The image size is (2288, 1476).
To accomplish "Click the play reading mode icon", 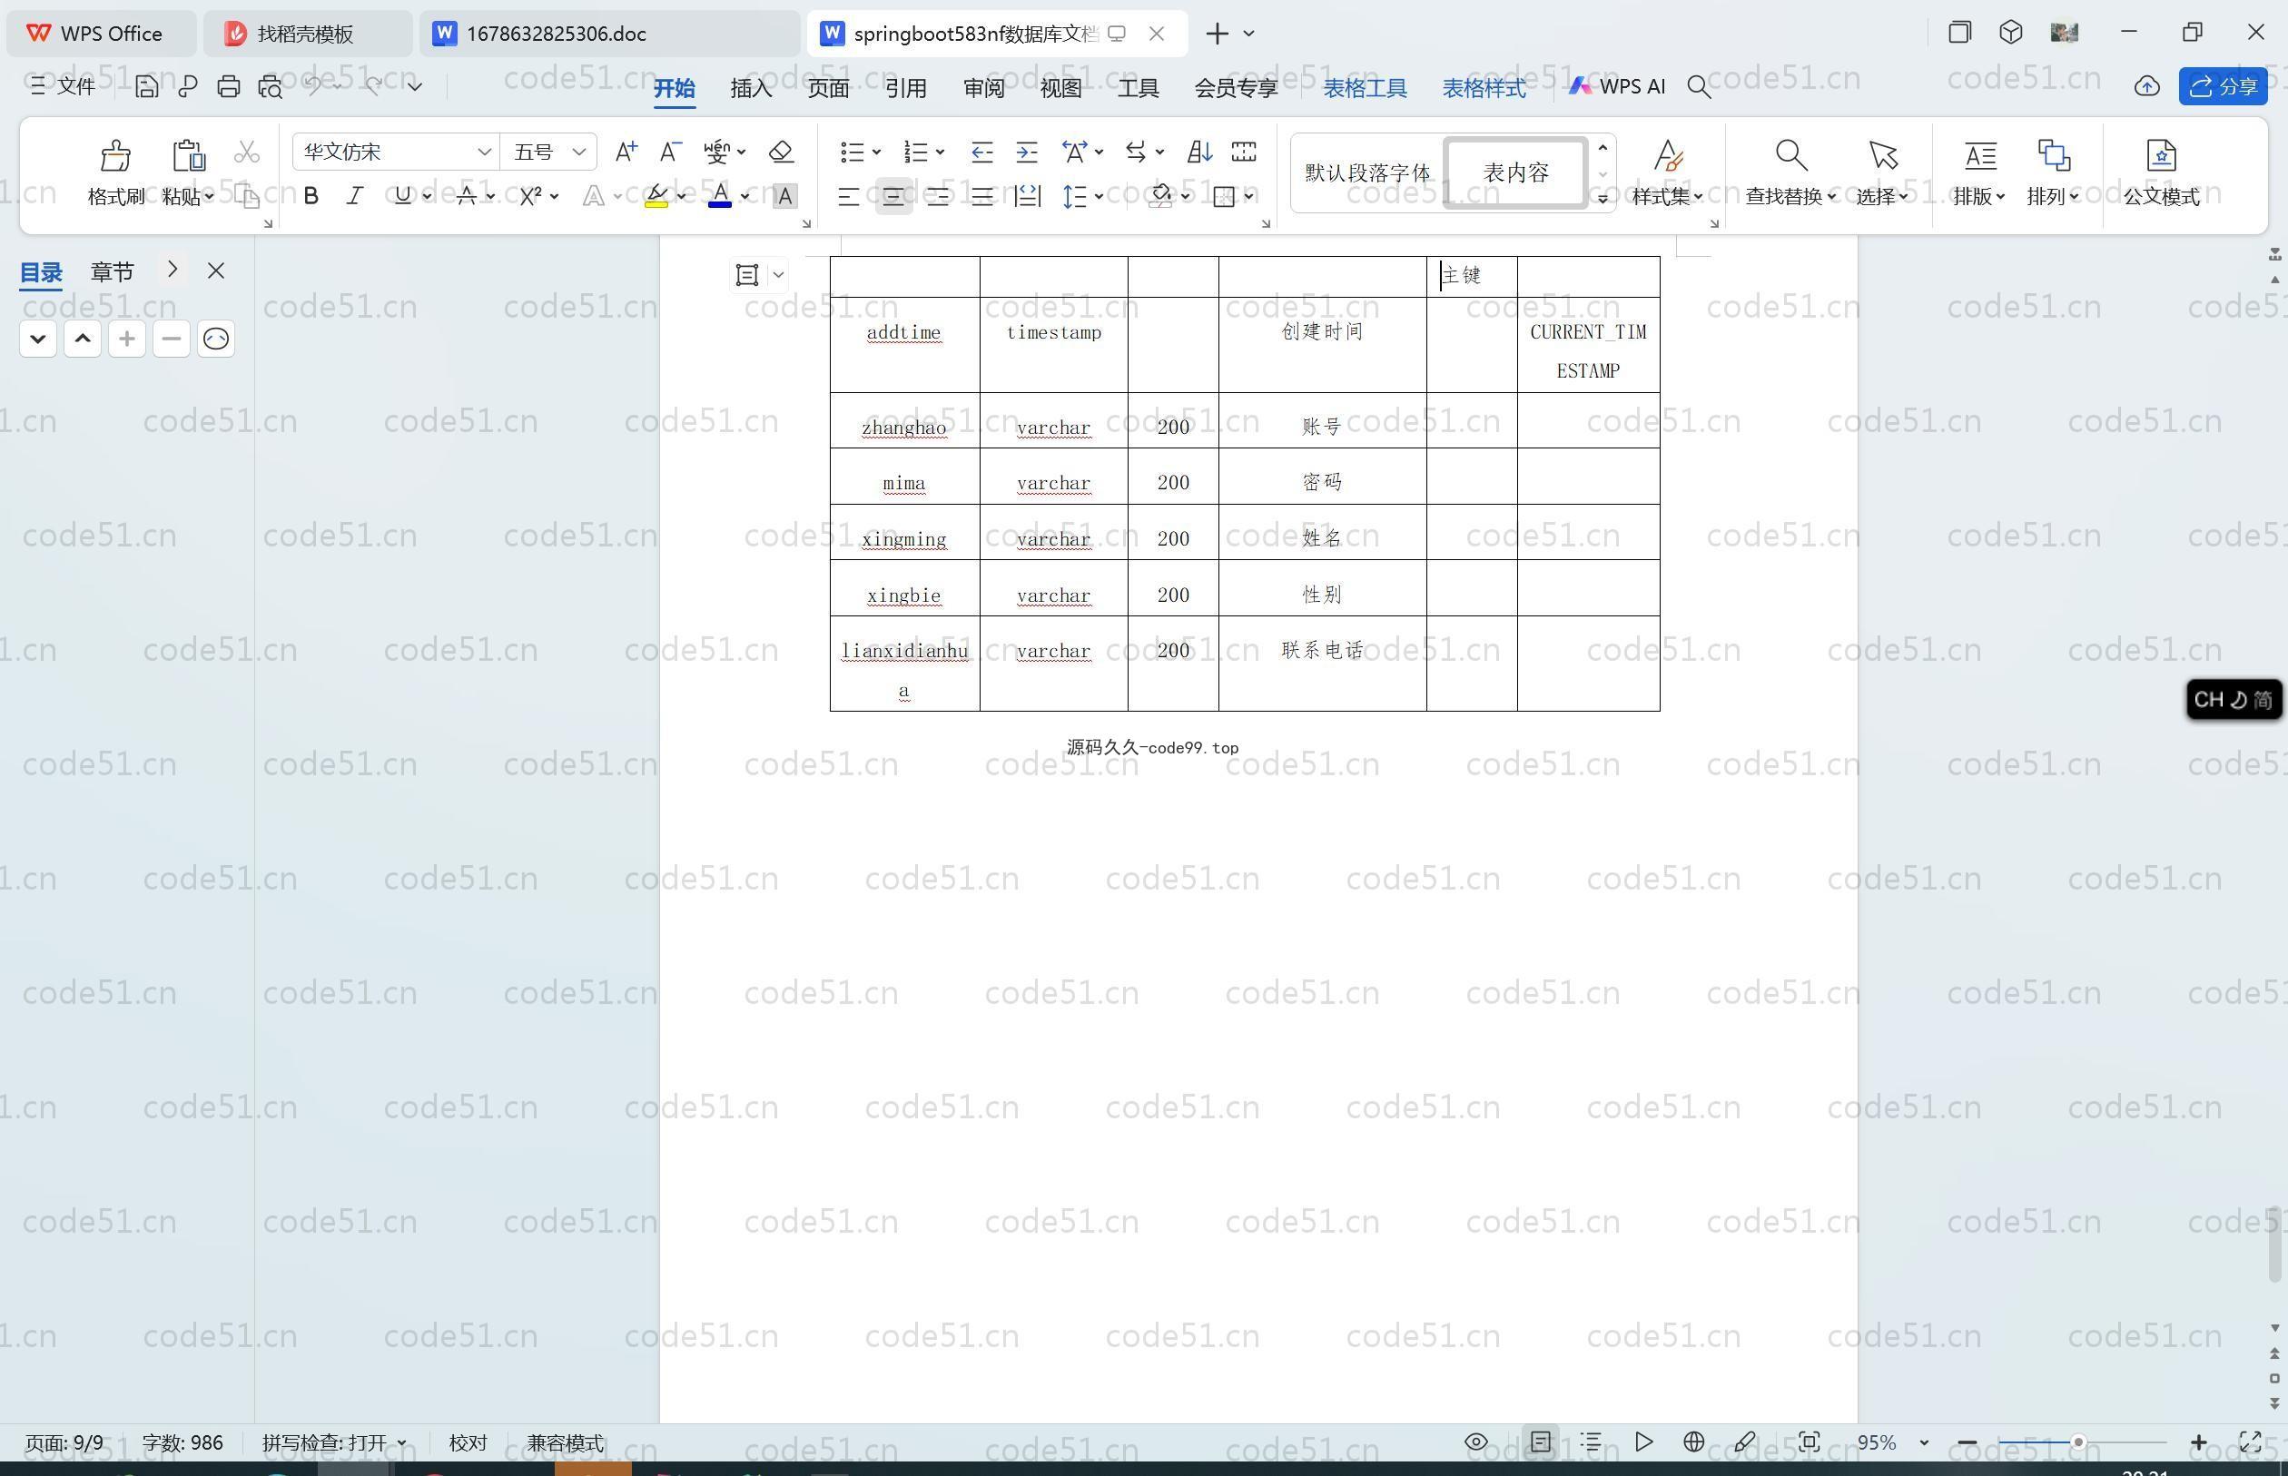I will coord(1643,1442).
